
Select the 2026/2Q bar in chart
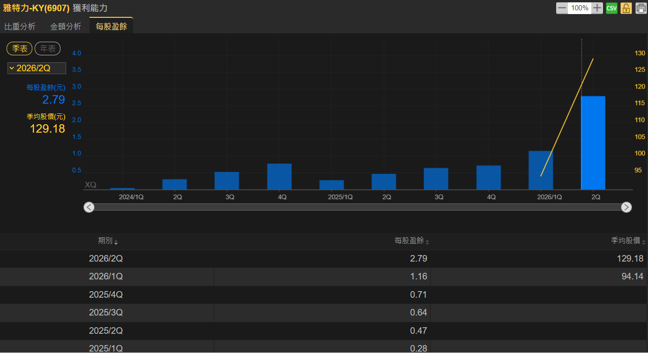tap(593, 143)
